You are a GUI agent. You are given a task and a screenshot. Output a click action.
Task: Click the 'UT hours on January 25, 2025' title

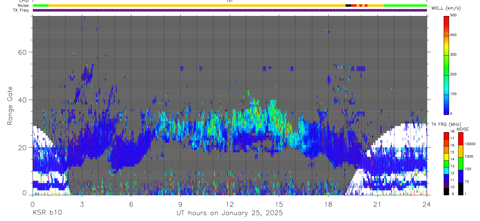click(229, 213)
